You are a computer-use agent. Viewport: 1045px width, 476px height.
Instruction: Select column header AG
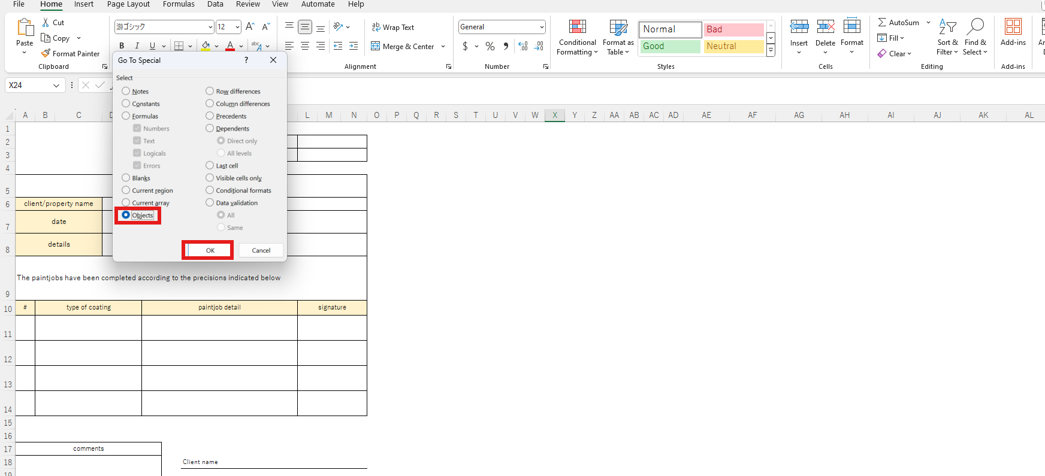click(x=799, y=115)
